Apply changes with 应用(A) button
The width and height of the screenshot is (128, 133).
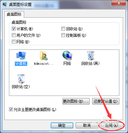(112, 125)
